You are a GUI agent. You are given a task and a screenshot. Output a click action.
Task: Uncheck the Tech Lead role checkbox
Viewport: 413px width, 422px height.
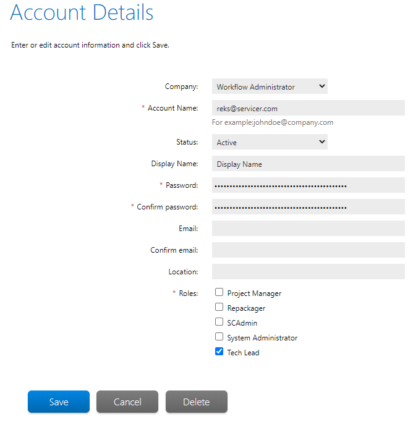coord(219,352)
